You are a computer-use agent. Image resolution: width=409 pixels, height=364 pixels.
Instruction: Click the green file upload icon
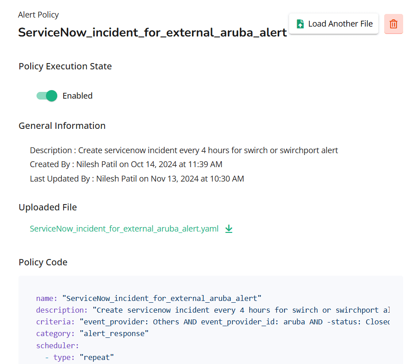pyautogui.click(x=300, y=24)
